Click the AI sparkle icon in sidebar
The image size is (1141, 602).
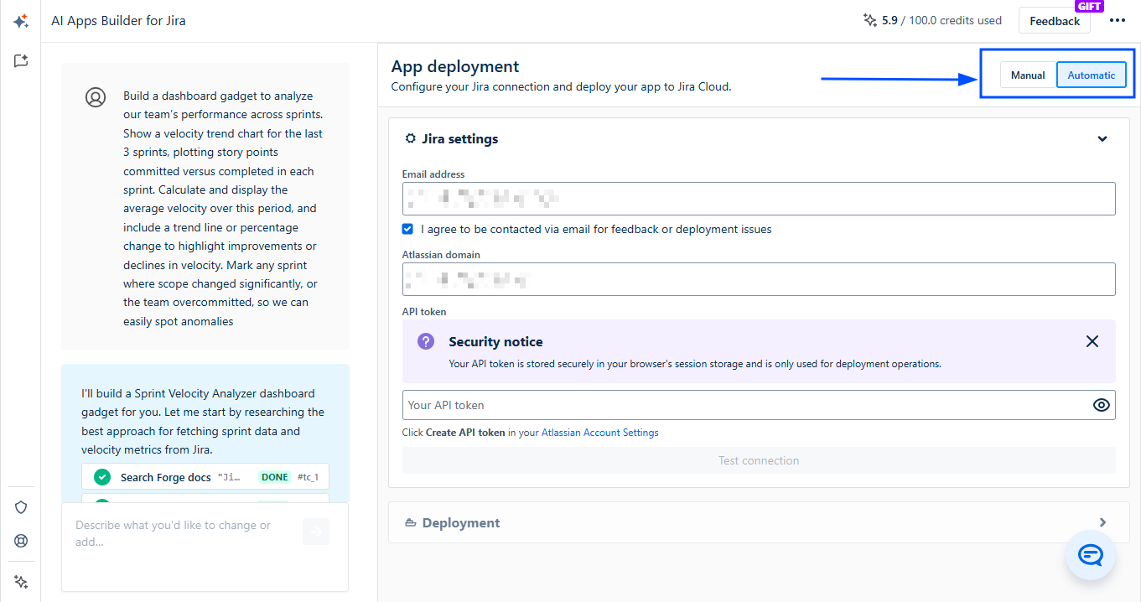[21, 22]
